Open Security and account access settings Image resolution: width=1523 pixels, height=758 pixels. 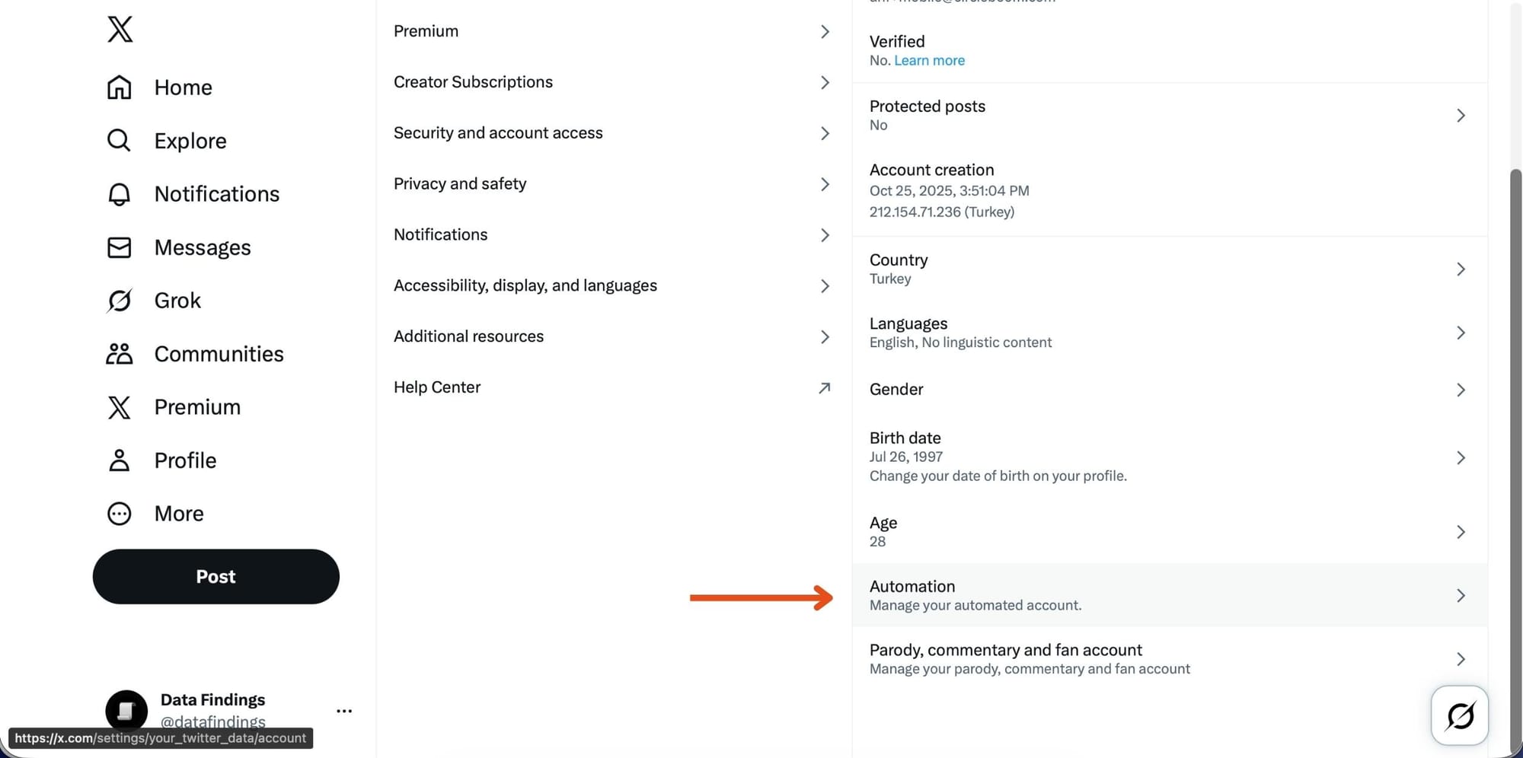point(611,133)
